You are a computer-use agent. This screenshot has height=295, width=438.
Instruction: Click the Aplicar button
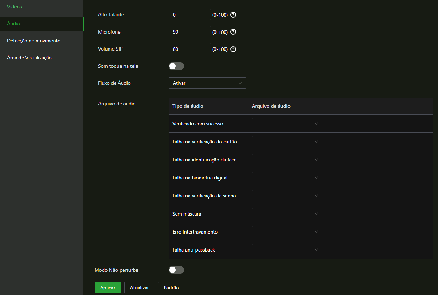(x=108, y=288)
